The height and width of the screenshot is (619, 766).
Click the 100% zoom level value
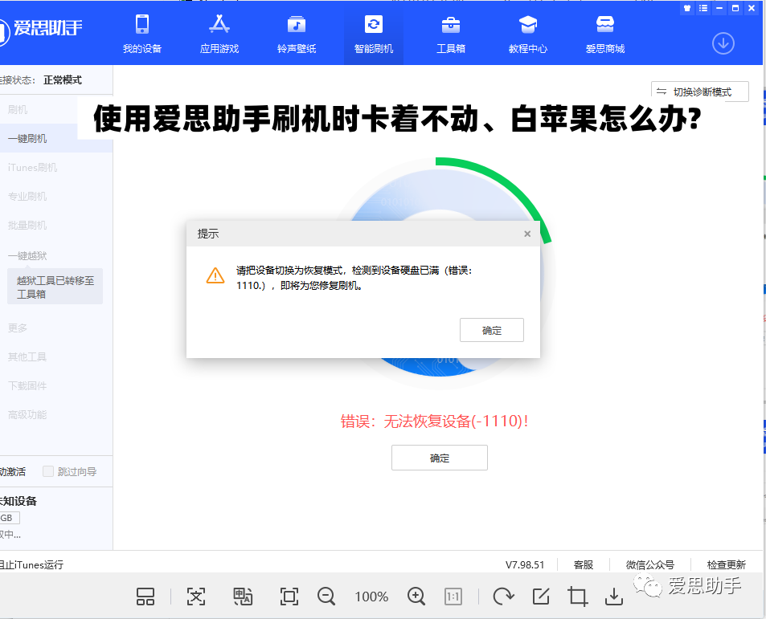click(371, 597)
